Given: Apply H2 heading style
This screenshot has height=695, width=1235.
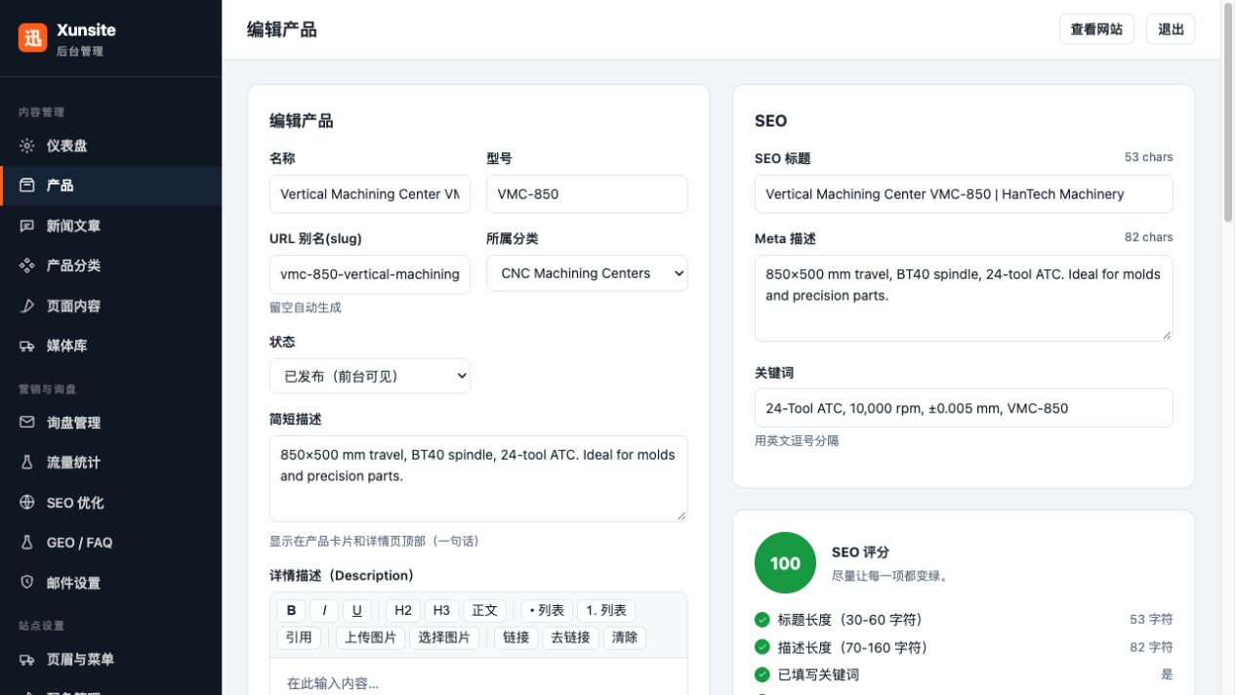Looking at the screenshot, I should click(x=403, y=611).
